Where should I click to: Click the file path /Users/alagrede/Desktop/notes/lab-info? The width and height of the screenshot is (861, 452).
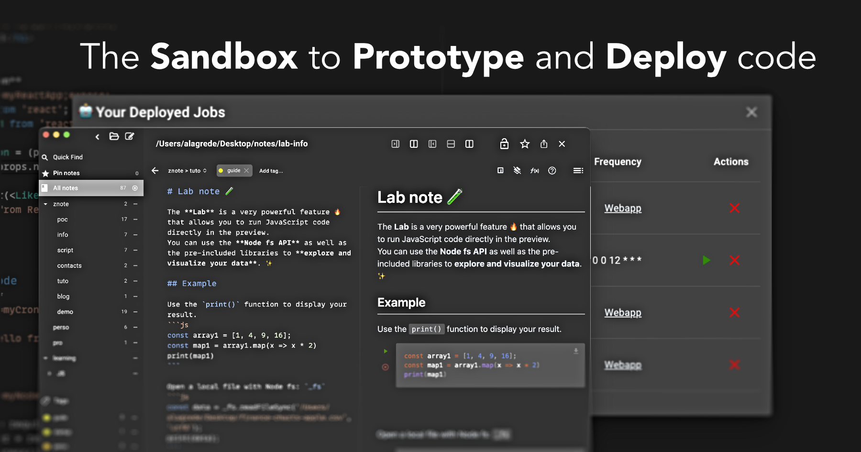[x=232, y=144]
